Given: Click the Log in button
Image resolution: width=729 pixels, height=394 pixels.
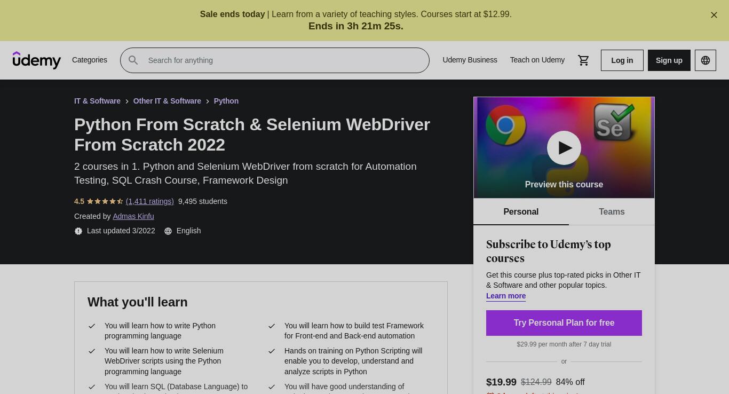Looking at the screenshot, I should click(622, 60).
